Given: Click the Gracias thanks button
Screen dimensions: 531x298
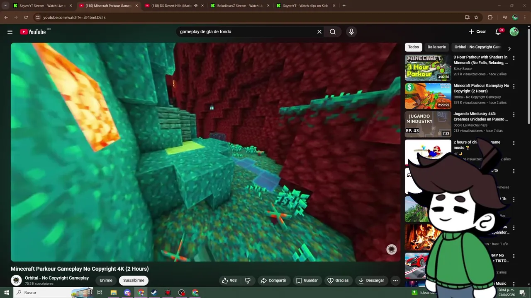Looking at the screenshot, I should 338,281.
